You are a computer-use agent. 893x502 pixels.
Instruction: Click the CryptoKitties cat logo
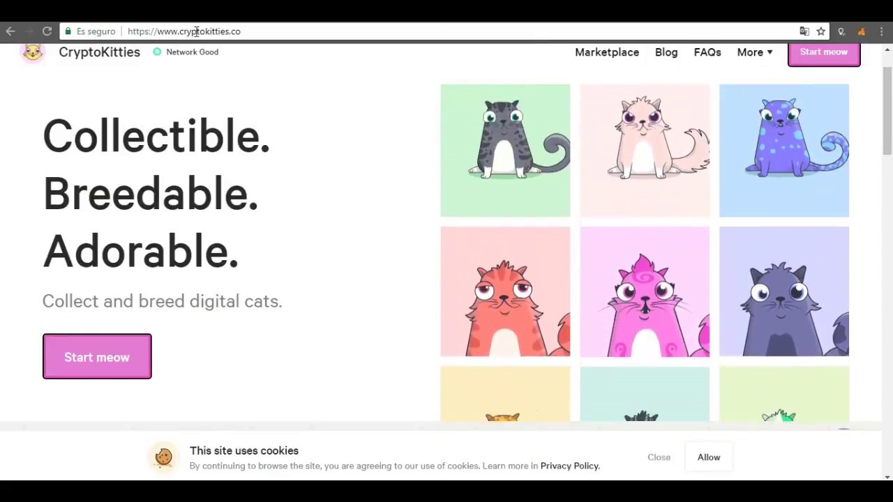pos(33,52)
